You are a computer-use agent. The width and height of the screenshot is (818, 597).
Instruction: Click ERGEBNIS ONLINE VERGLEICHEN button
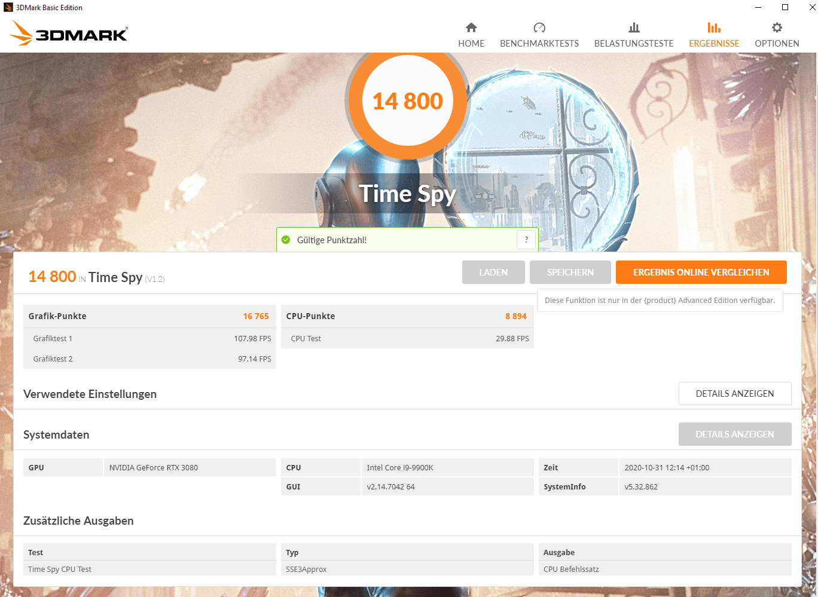[x=701, y=272]
